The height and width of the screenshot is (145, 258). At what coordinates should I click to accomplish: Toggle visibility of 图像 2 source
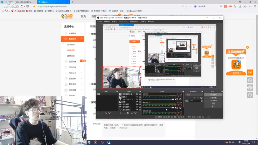pyautogui.click(x=137, y=97)
